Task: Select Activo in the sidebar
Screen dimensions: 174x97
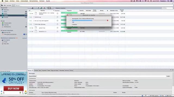Action: (x=5, y=13)
